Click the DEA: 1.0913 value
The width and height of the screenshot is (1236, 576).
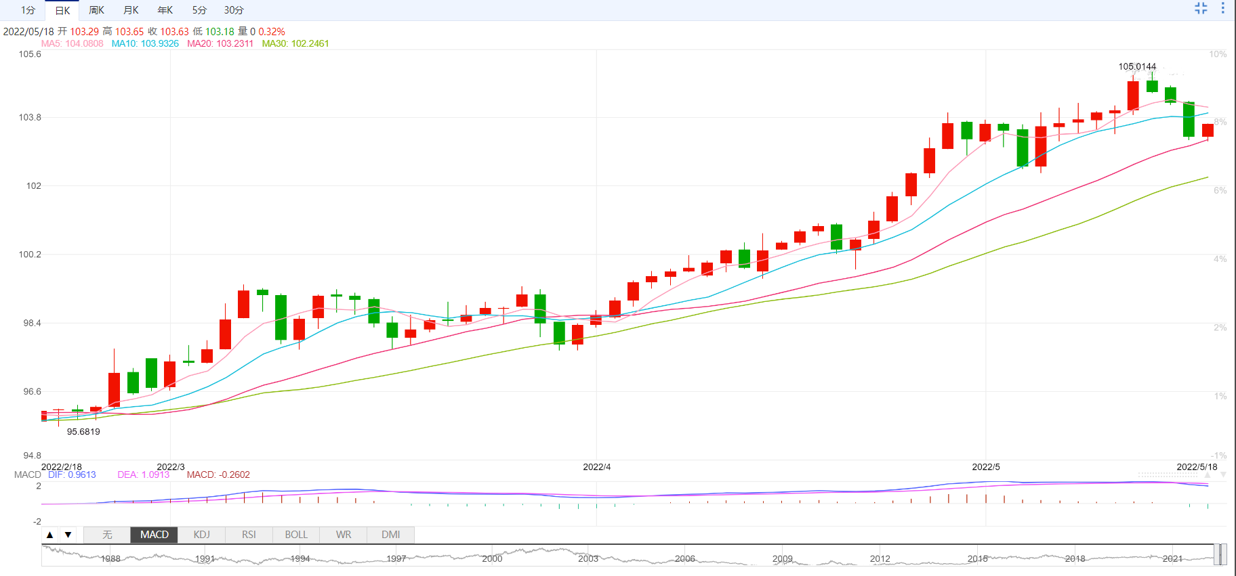click(x=144, y=474)
